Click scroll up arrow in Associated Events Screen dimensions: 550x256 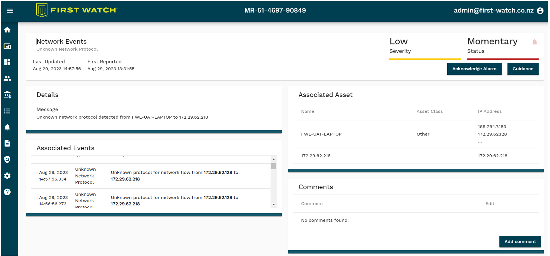[x=273, y=159]
